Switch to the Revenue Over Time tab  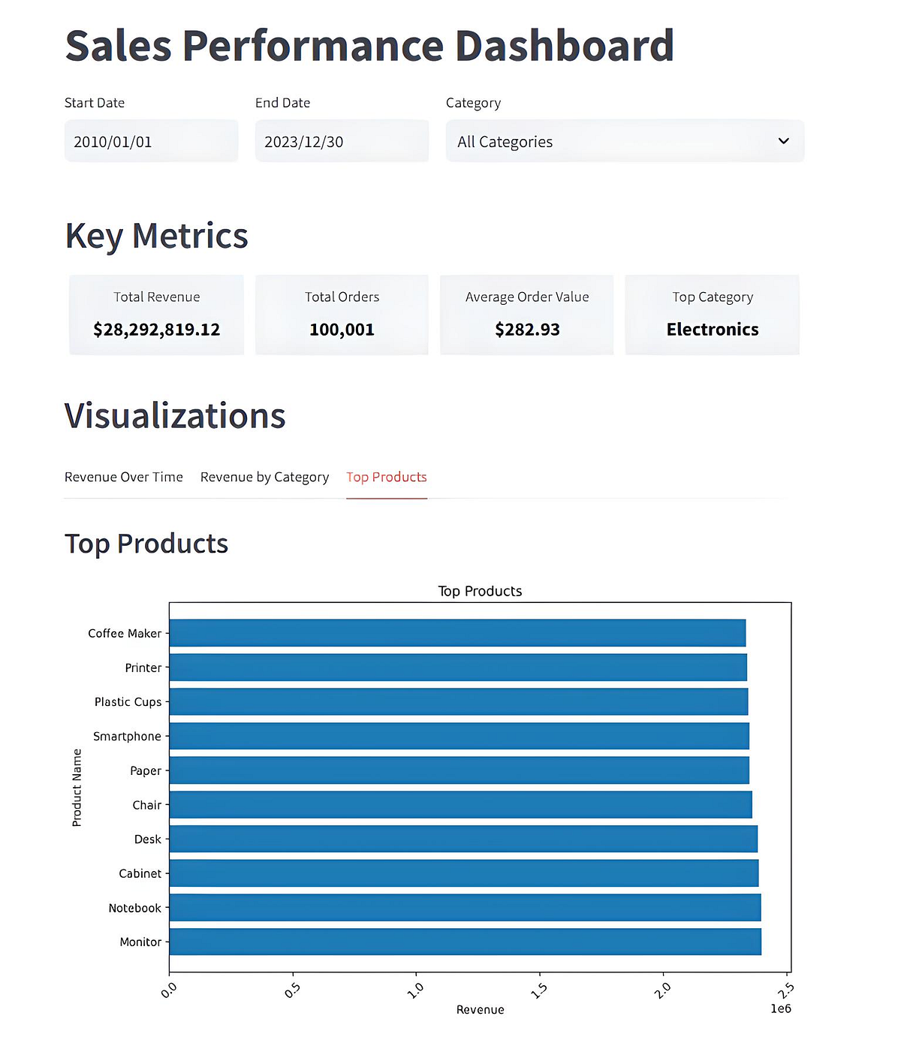(125, 477)
